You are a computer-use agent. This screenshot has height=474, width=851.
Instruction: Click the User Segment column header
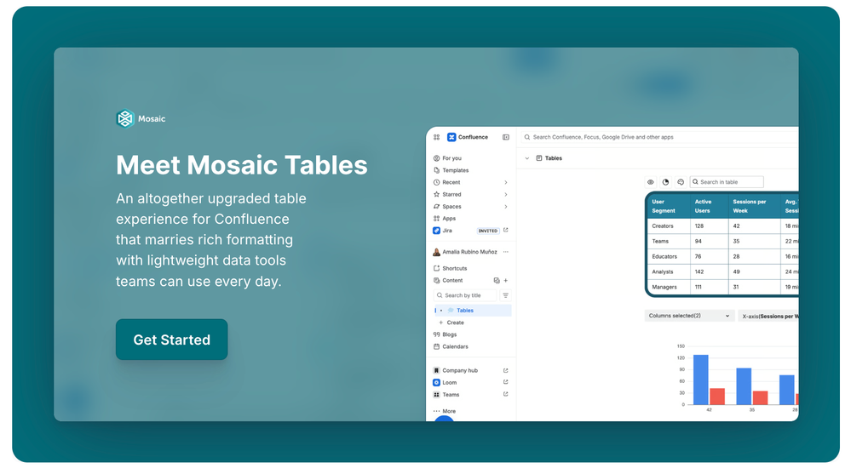coord(669,206)
